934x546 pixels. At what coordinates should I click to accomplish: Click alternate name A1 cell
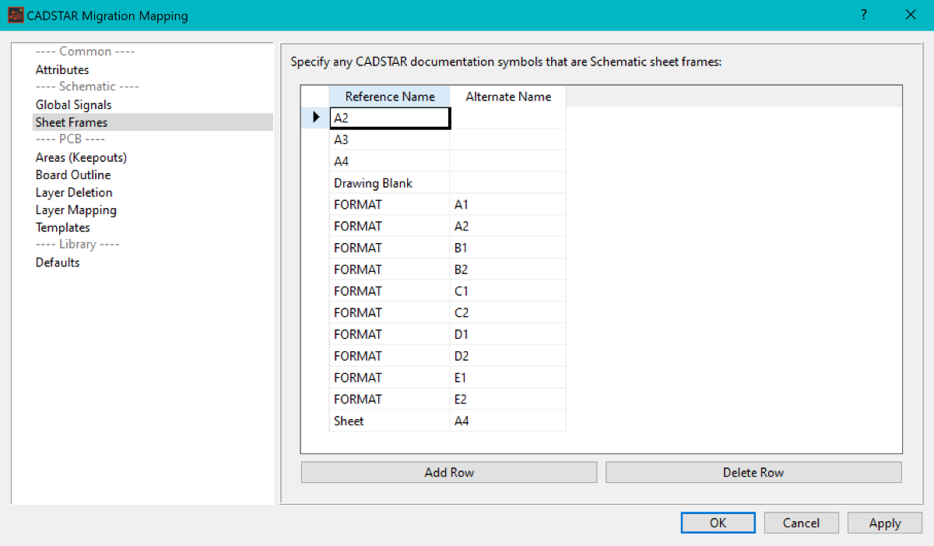pos(508,205)
